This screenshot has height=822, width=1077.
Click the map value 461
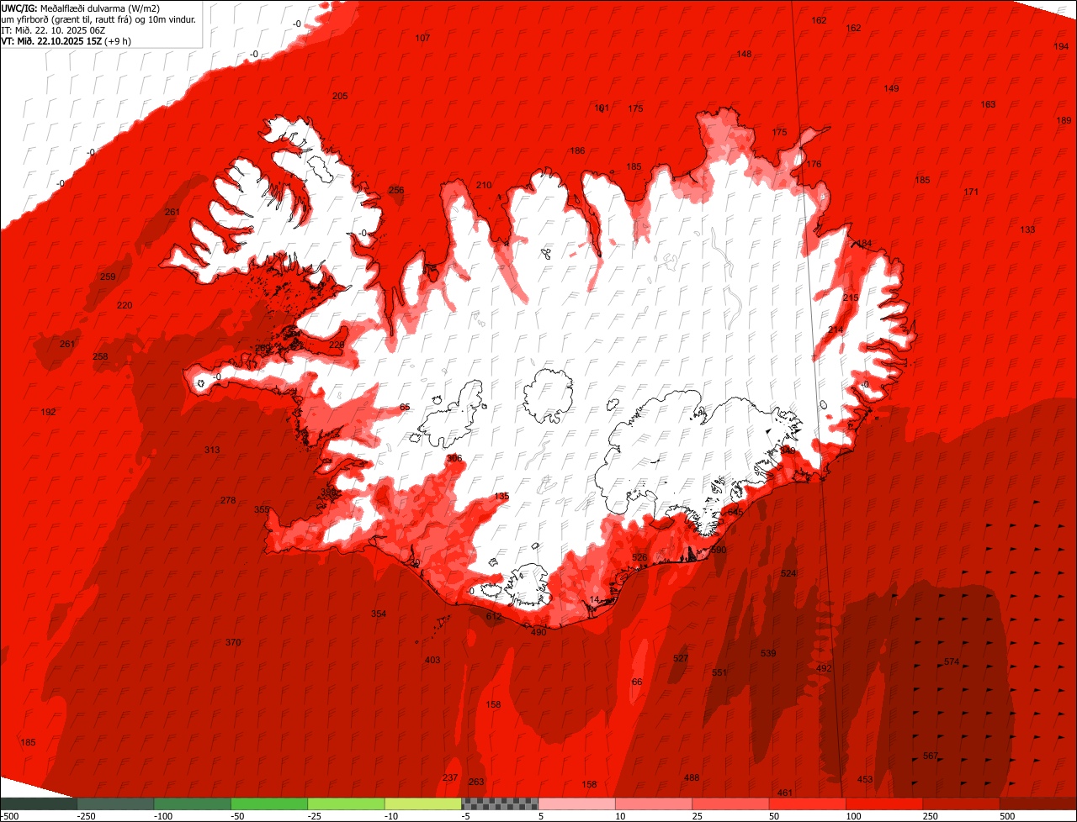coord(785,793)
